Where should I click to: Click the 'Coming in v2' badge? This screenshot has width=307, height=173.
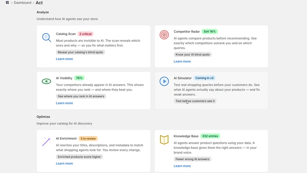point(205,78)
